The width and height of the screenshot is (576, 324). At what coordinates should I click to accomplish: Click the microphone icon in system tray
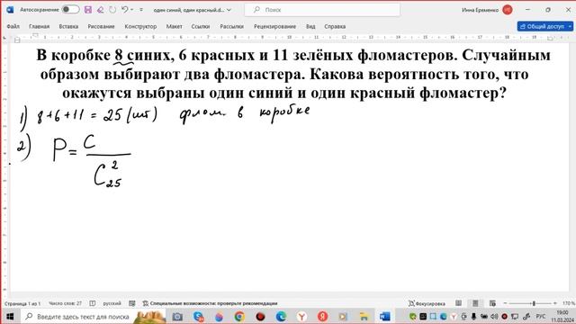pyautogui.click(x=474, y=316)
